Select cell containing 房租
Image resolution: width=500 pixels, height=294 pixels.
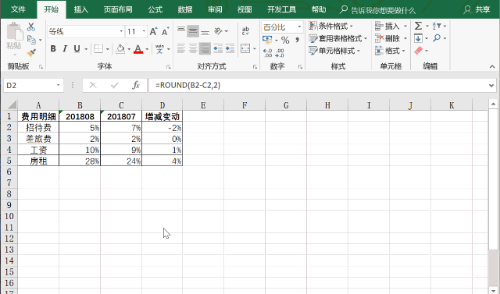pos(38,161)
